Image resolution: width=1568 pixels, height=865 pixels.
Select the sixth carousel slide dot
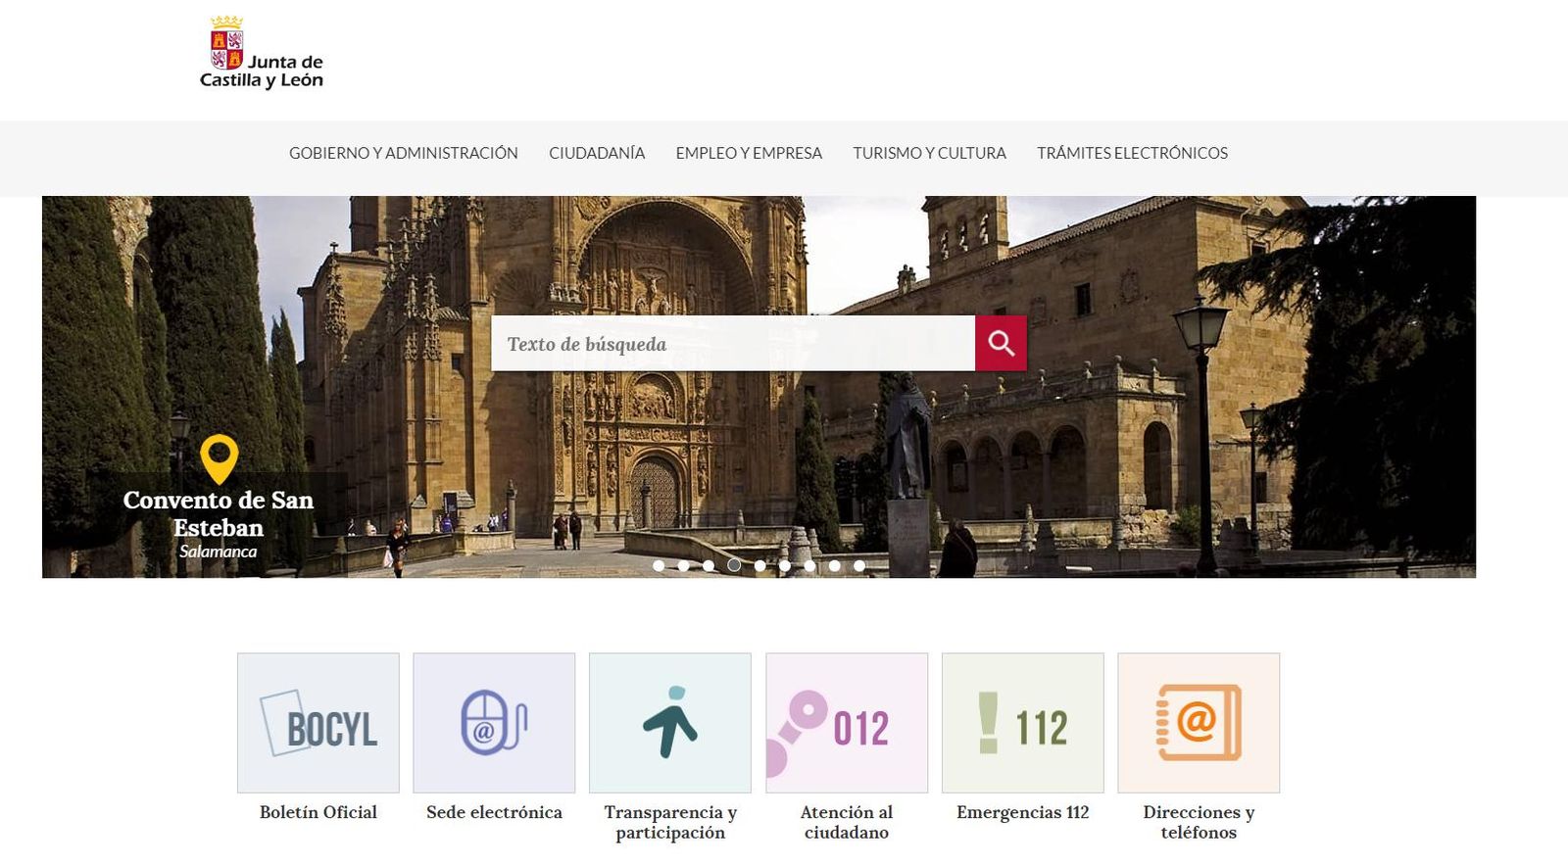point(784,565)
